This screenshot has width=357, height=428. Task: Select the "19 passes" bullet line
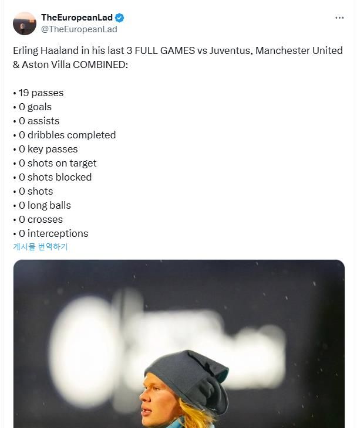[38, 93]
